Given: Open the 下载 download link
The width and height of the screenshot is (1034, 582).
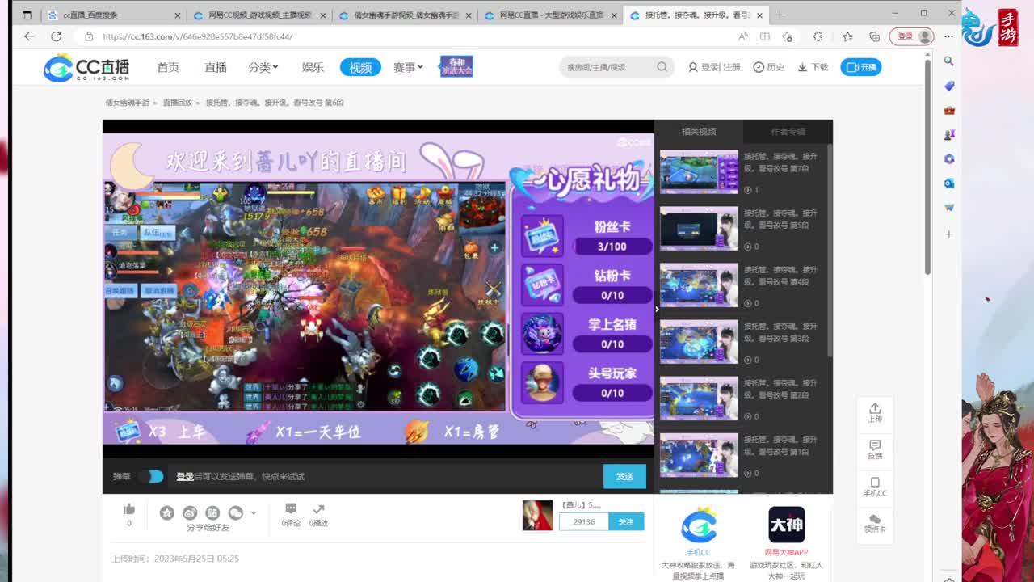Looking at the screenshot, I should [x=813, y=67].
